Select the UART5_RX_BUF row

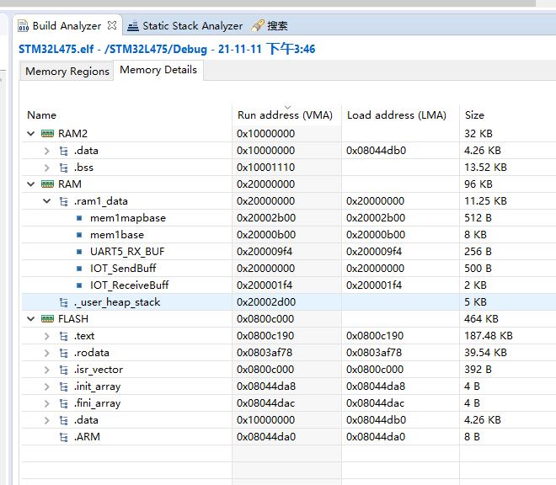[x=289, y=252]
